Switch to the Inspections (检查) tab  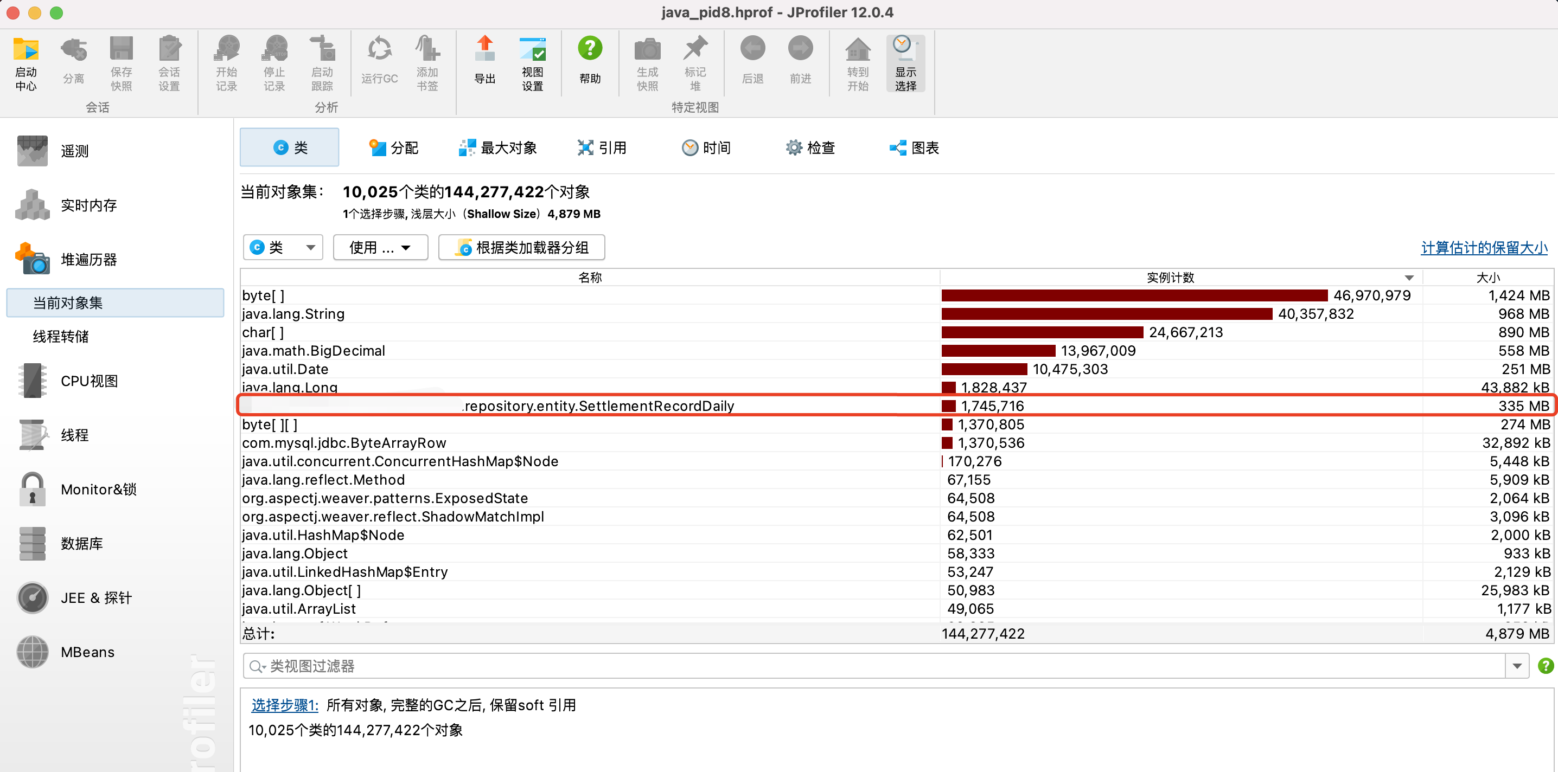pyautogui.click(x=810, y=147)
